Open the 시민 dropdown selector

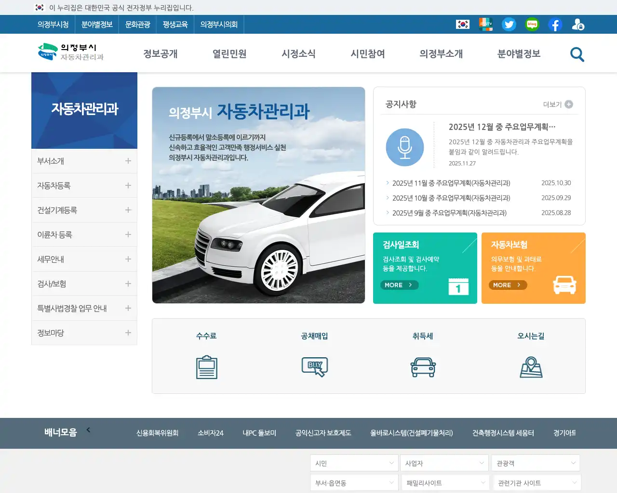[x=354, y=463]
